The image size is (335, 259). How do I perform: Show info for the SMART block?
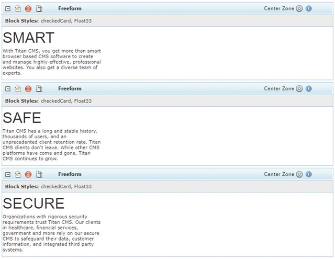point(309,8)
